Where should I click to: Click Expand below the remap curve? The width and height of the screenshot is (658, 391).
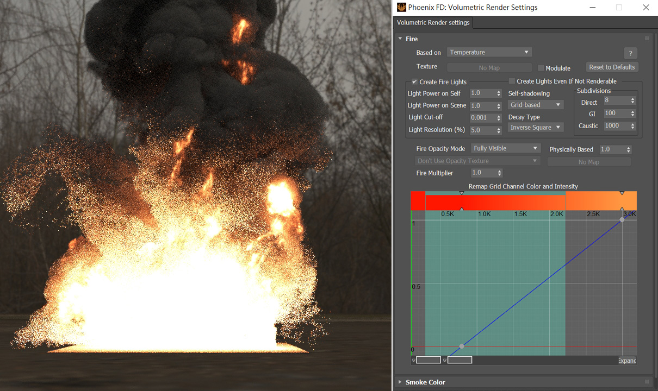(626, 360)
